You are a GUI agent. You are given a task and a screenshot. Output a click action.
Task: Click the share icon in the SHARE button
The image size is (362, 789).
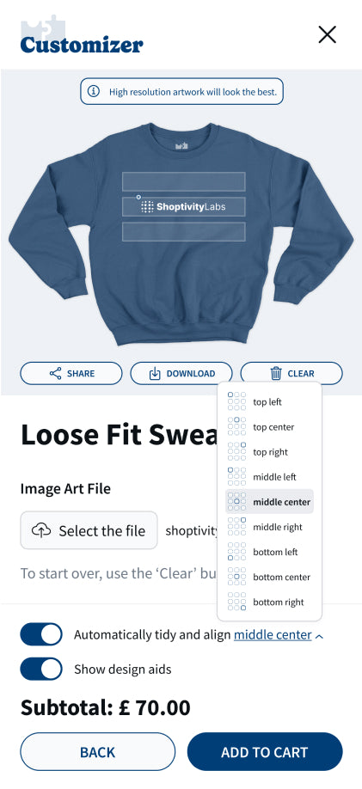click(55, 373)
